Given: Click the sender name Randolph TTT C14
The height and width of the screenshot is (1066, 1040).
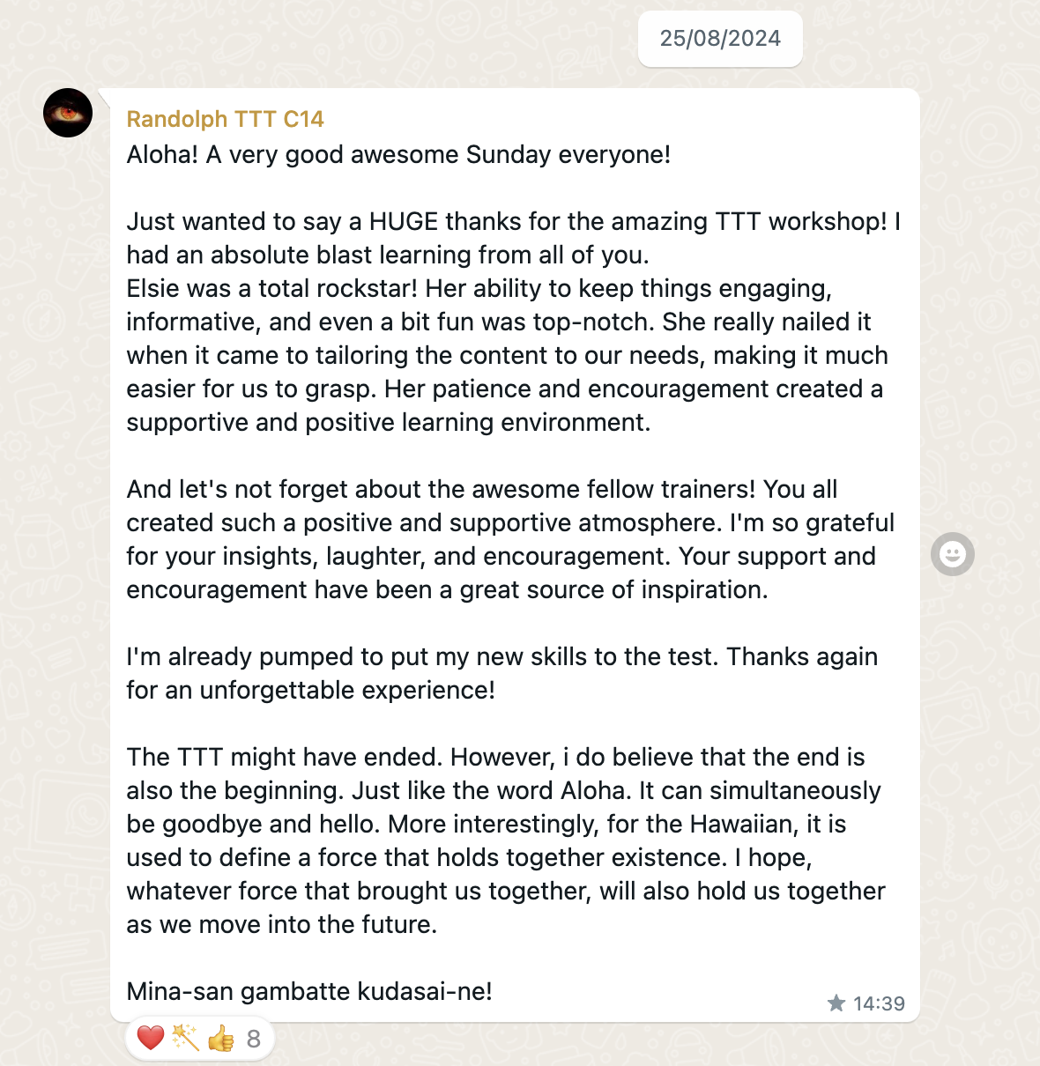Looking at the screenshot, I should [x=225, y=119].
